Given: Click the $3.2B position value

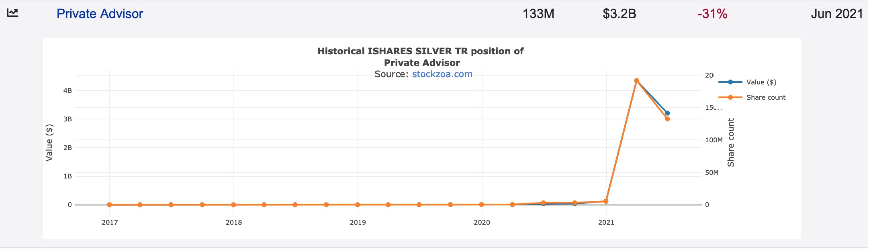Looking at the screenshot, I should pos(620,14).
